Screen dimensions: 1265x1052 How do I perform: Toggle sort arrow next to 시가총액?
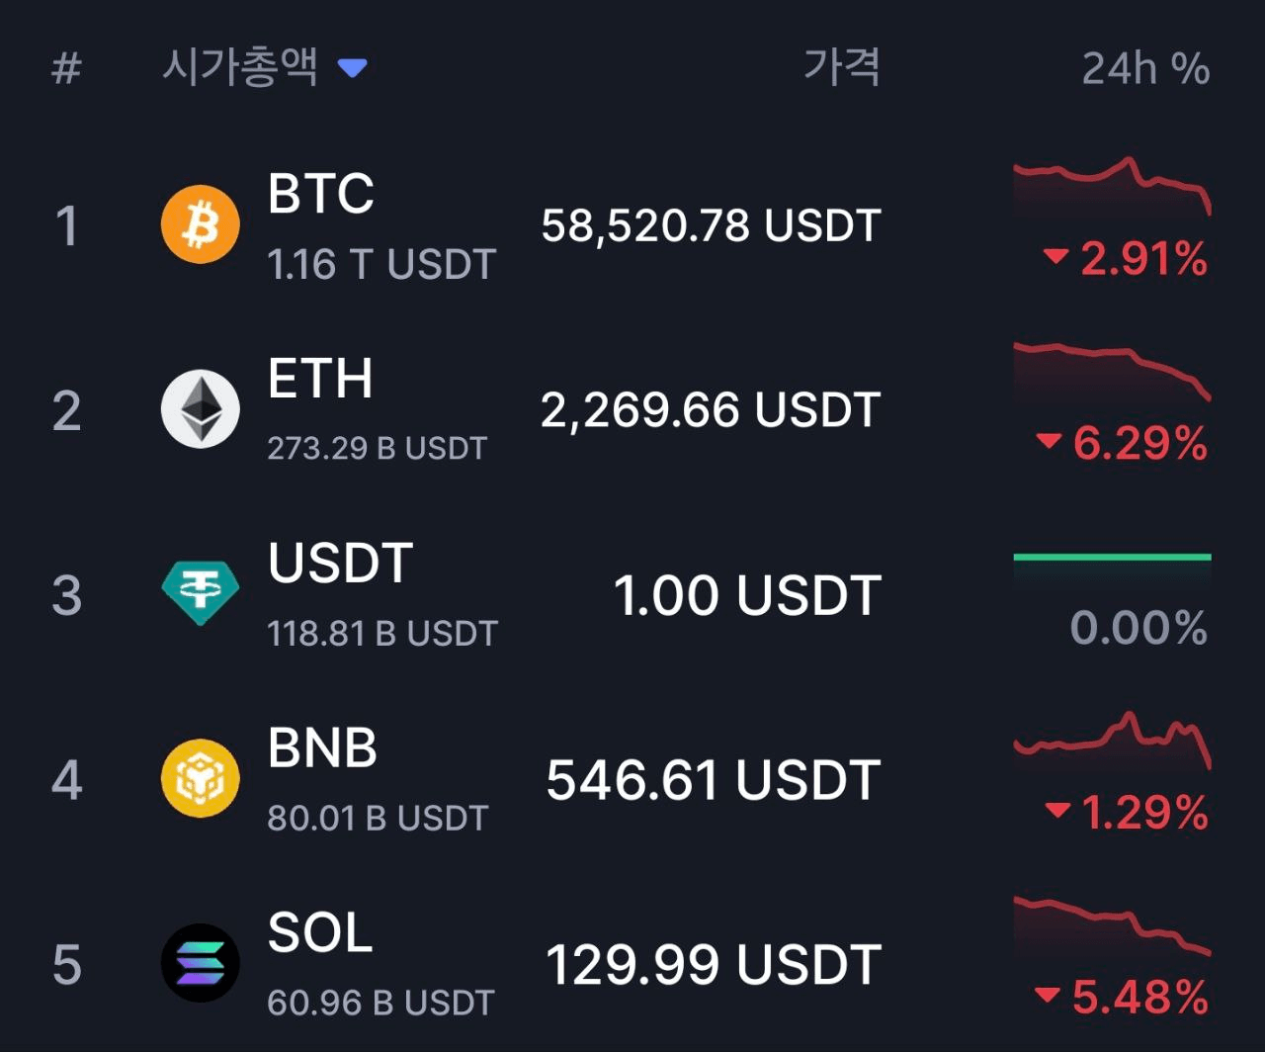click(352, 68)
